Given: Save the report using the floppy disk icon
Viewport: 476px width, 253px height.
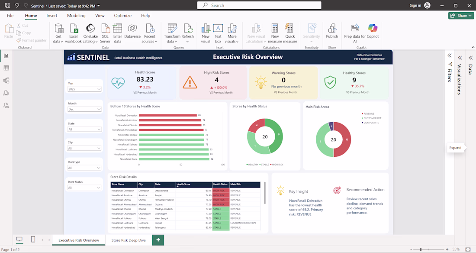Looking at the screenshot, I should [x=8, y=6].
